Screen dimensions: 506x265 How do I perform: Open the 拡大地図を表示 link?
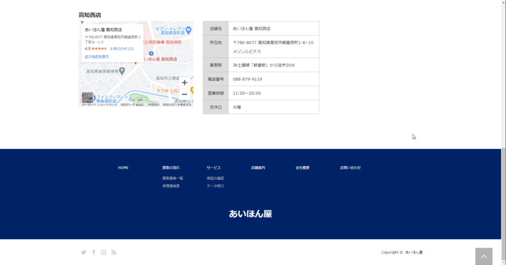(x=97, y=57)
